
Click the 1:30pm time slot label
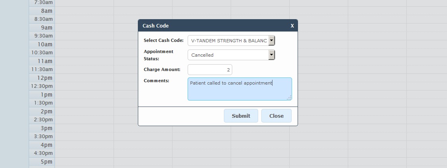(x=43, y=103)
